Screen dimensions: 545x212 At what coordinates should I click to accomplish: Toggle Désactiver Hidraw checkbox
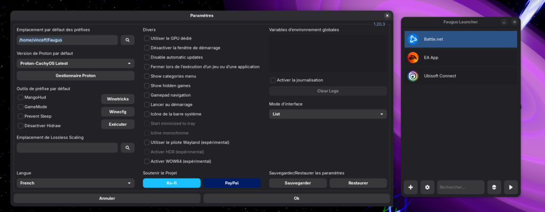tap(21, 125)
